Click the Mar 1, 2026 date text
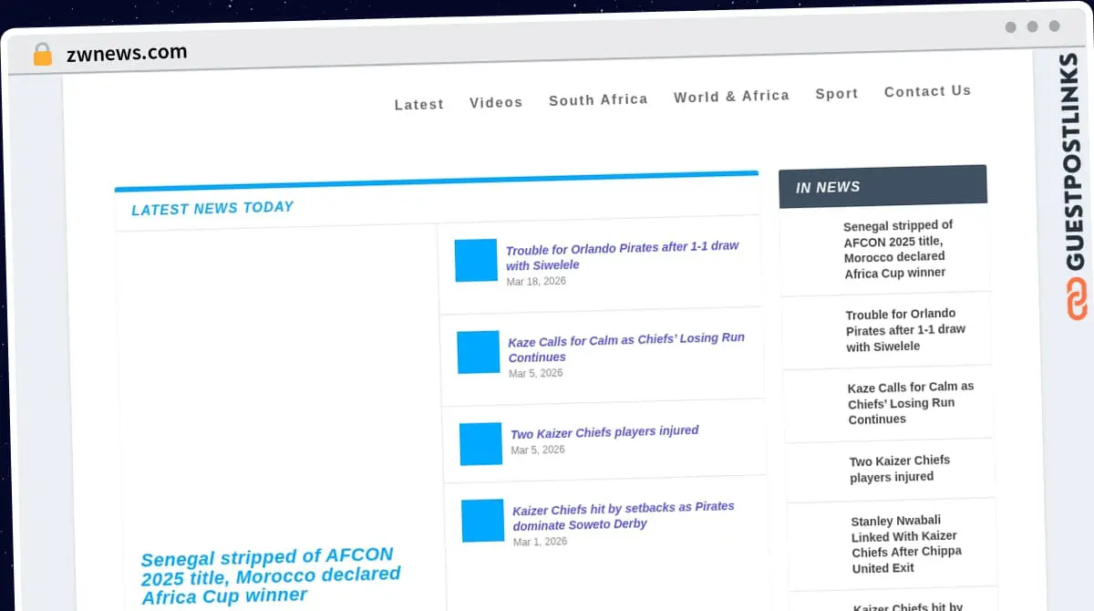This screenshot has height=611, width=1094. point(540,542)
